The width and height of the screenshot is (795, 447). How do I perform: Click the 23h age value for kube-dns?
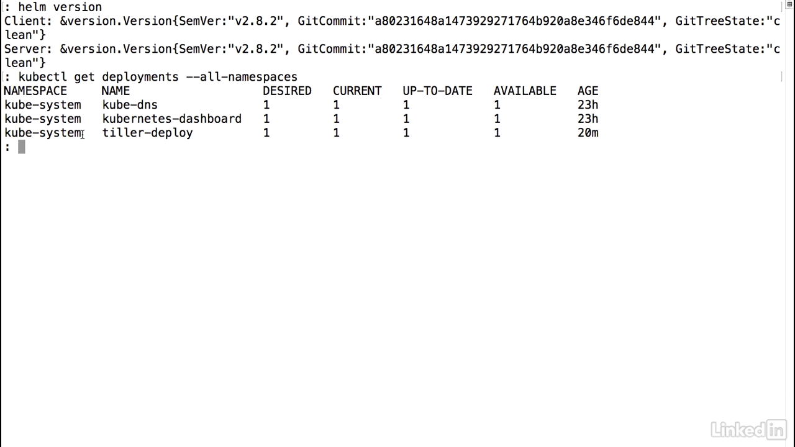pyautogui.click(x=588, y=105)
